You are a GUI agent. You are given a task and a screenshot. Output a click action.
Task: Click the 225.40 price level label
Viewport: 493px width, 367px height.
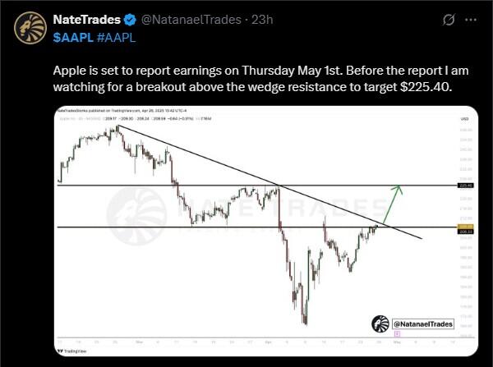(466, 186)
